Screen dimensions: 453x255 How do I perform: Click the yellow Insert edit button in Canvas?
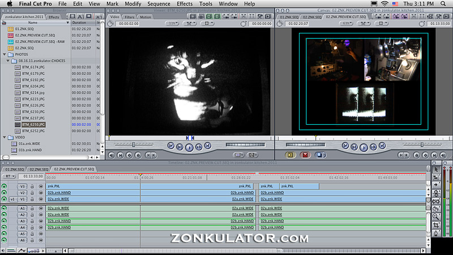click(x=290, y=155)
